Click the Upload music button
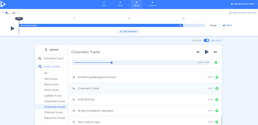 (x=52, y=50)
